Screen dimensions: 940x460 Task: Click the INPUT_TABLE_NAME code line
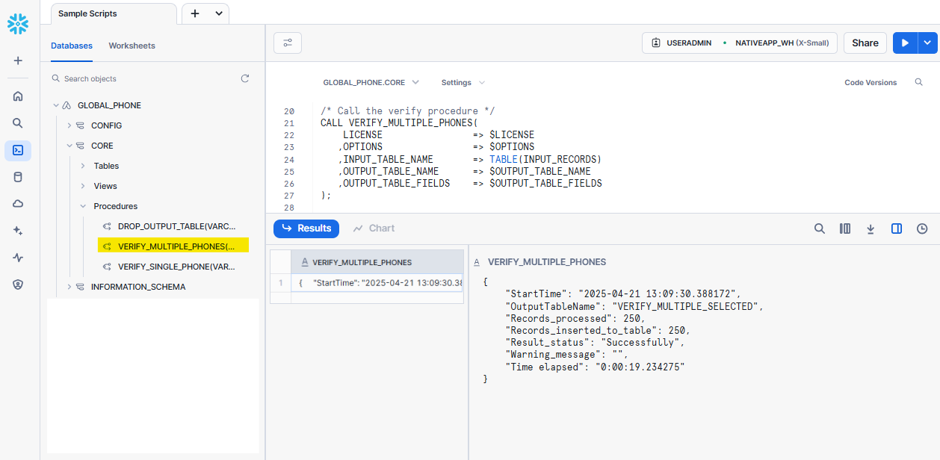[x=470, y=159]
